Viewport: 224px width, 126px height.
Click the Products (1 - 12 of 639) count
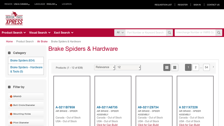pyautogui.click(x=69, y=68)
